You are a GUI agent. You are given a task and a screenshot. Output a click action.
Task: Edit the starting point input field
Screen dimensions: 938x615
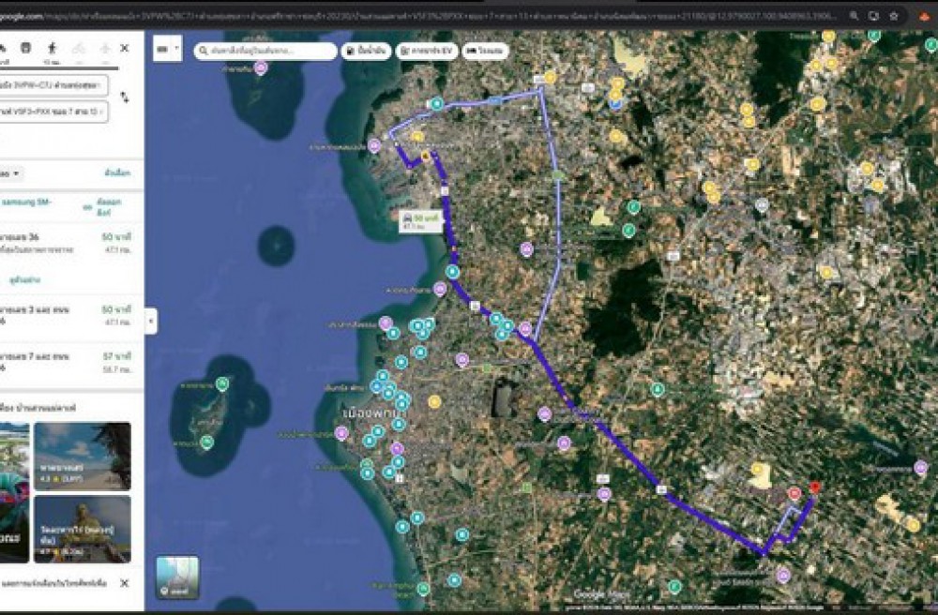(x=54, y=85)
